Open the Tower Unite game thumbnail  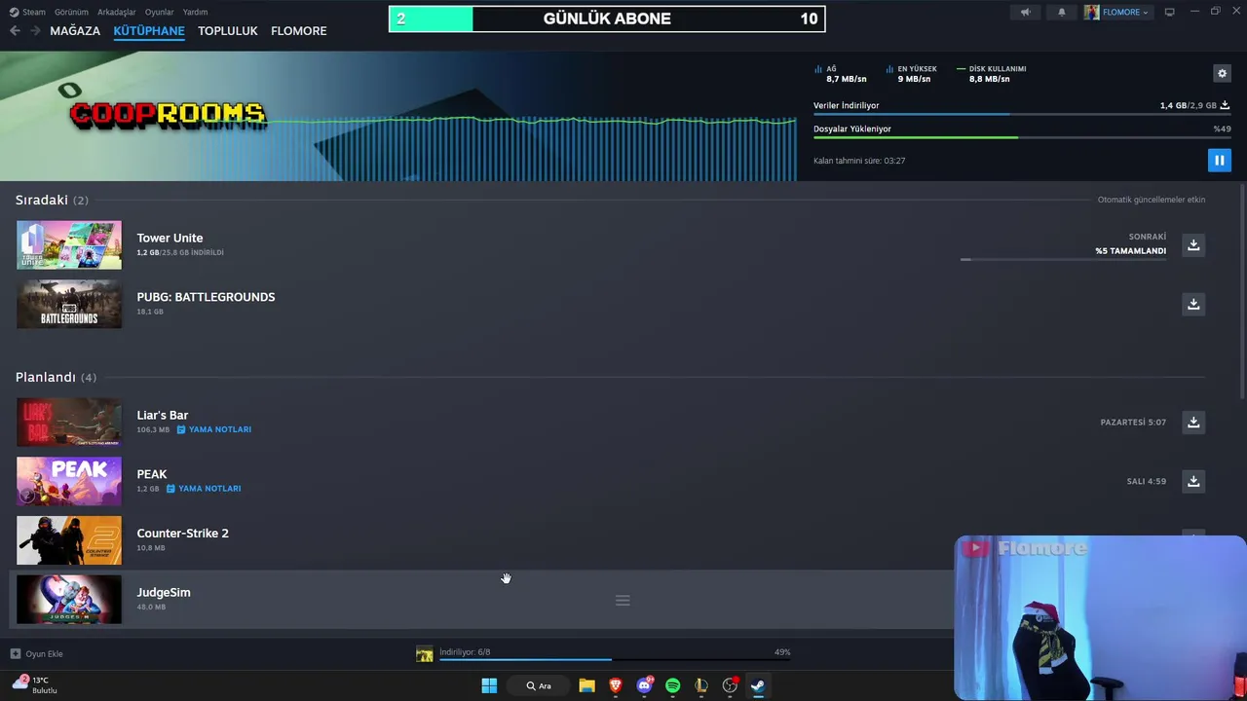[69, 244]
